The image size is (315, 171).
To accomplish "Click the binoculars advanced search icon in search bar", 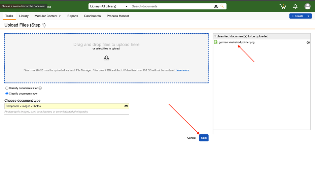I will (216, 6).
